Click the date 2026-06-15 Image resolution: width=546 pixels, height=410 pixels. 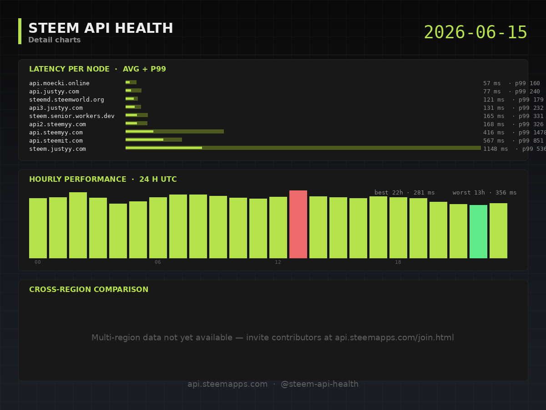(475, 33)
